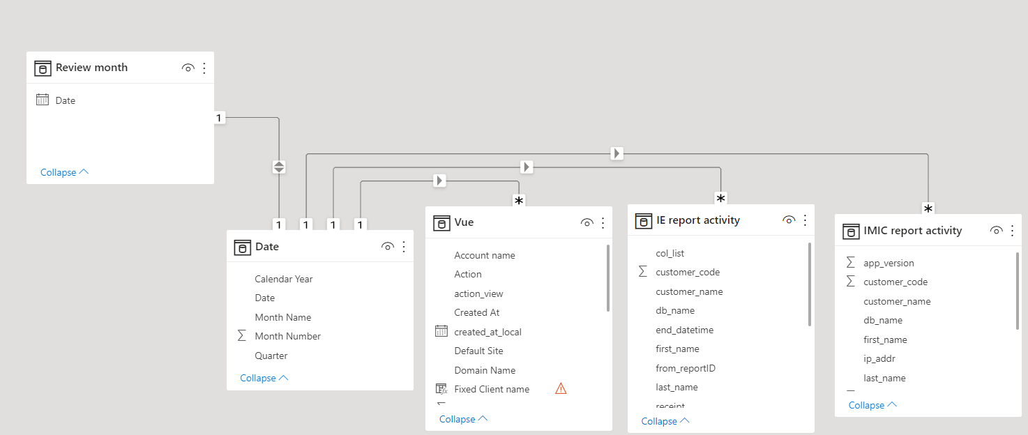Viewport: 1028px width, 435px height.
Task: Collapse the IMIC report activity table
Action: [873, 405]
